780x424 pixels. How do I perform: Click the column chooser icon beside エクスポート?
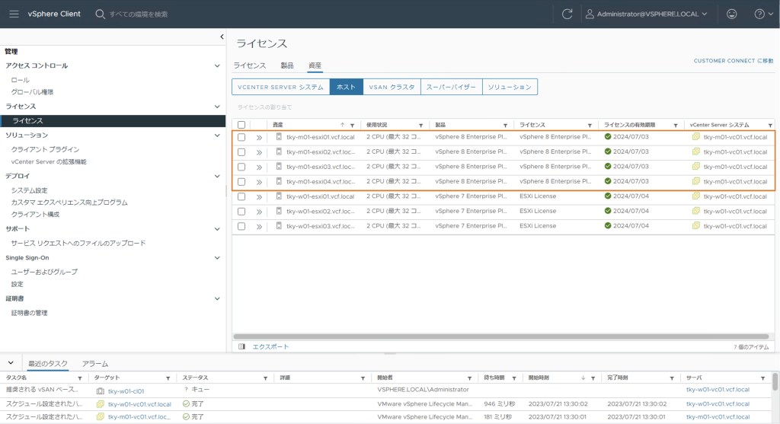(241, 346)
